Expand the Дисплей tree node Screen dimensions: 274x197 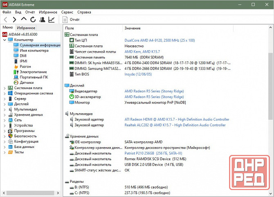[x=5, y=104]
